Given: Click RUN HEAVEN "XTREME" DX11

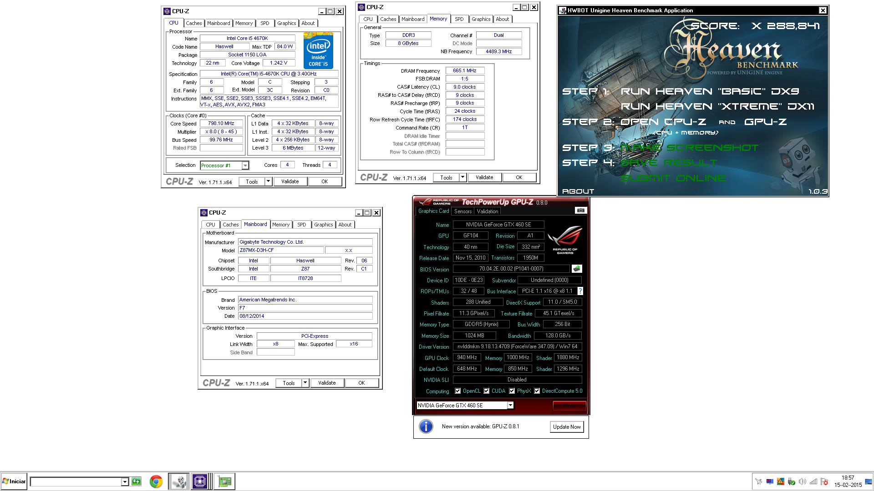Looking at the screenshot, I should pyautogui.click(x=717, y=106).
